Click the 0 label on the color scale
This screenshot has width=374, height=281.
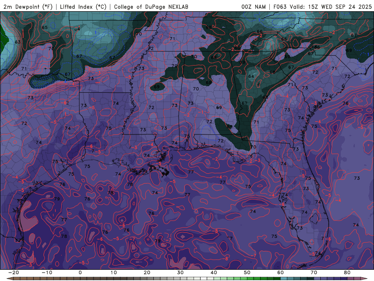[x=80, y=273]
